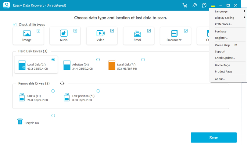Uncheck the Email checkbox

coord(149,31)
